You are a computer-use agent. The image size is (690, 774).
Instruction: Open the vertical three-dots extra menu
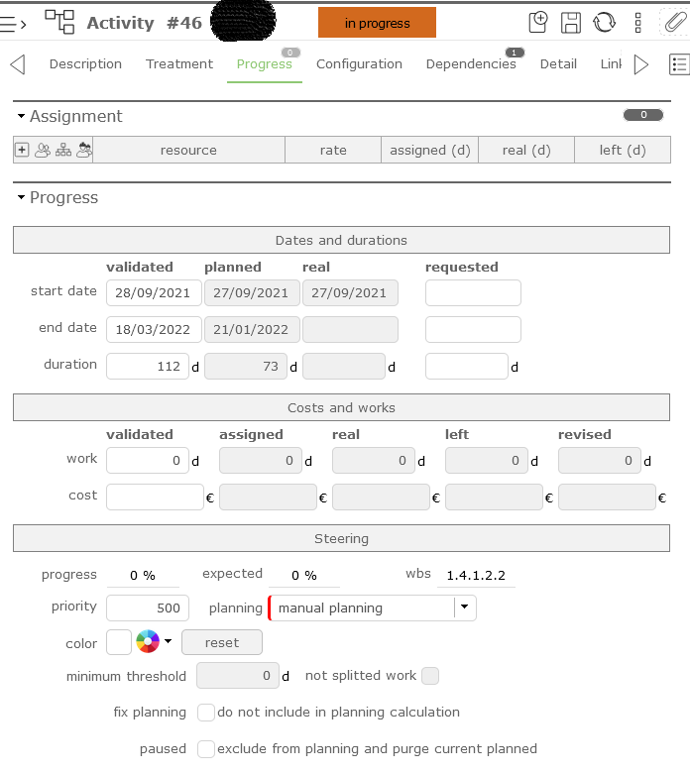tap(637, 22)
